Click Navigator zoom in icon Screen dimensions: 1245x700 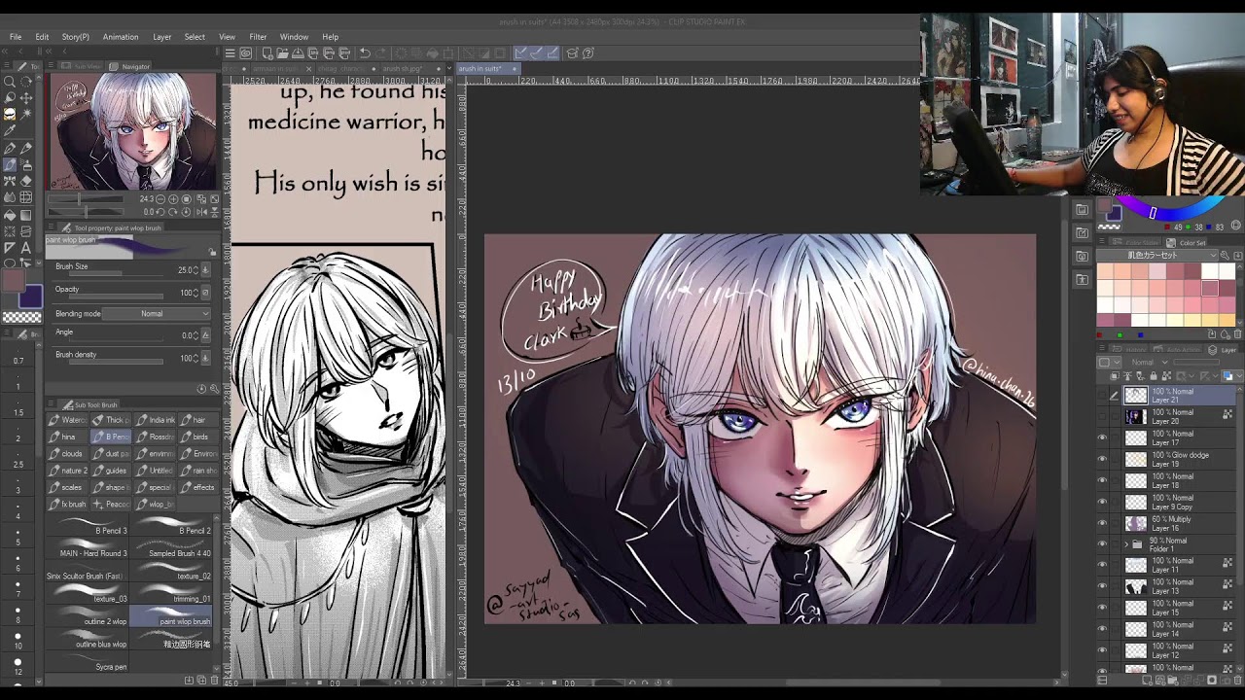172,199
